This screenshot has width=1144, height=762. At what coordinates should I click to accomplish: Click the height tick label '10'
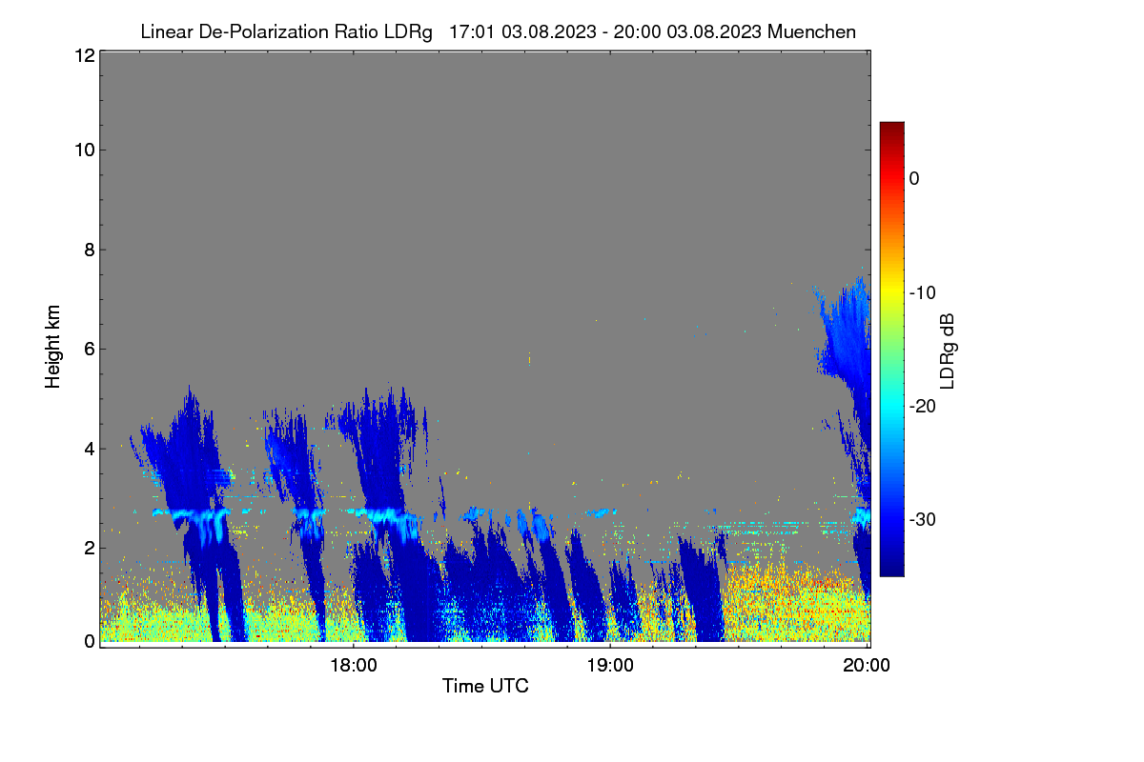(84, 150)
